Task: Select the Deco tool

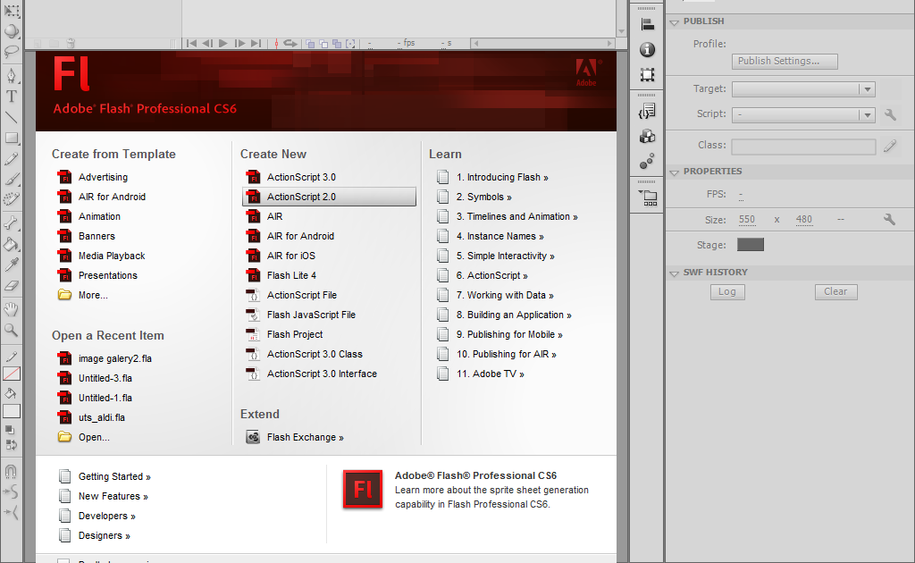Action: [11, 199]
